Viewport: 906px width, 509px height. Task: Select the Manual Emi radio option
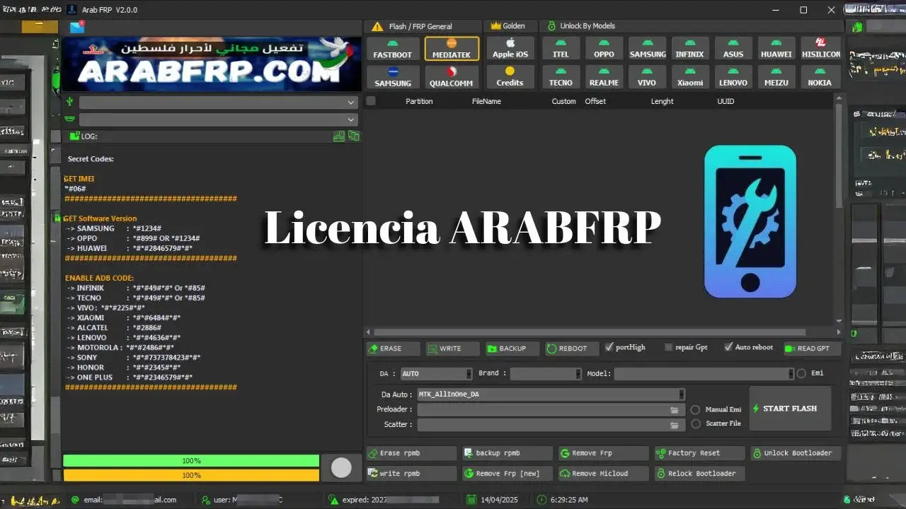click(695, 409)
